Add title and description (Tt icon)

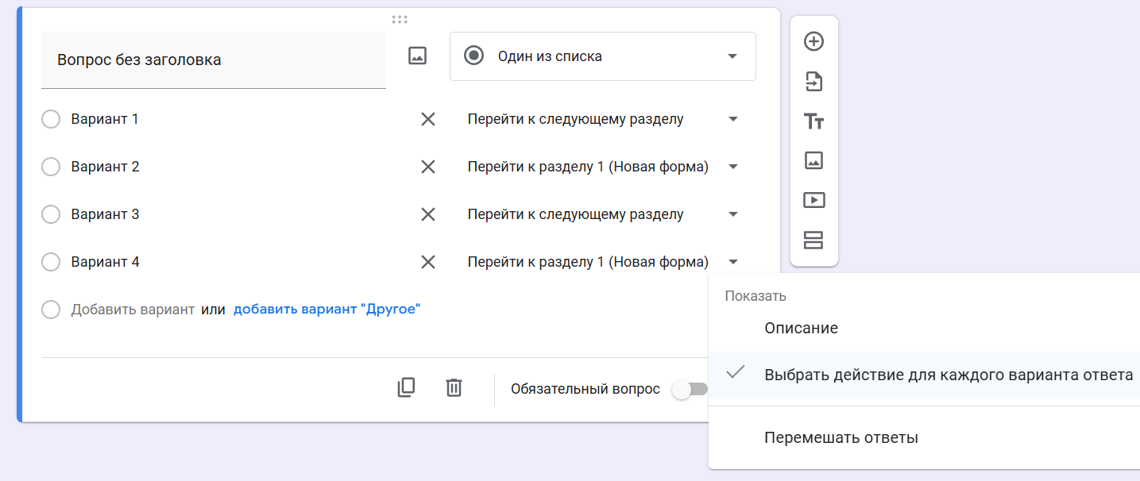[813, 121]
